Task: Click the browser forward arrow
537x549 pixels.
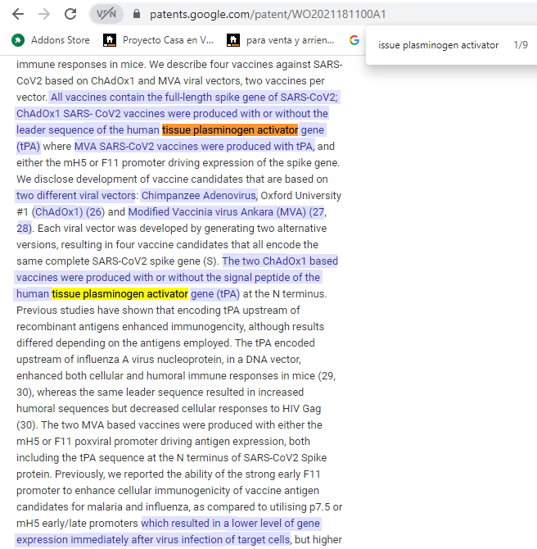Action: point(44,14)
